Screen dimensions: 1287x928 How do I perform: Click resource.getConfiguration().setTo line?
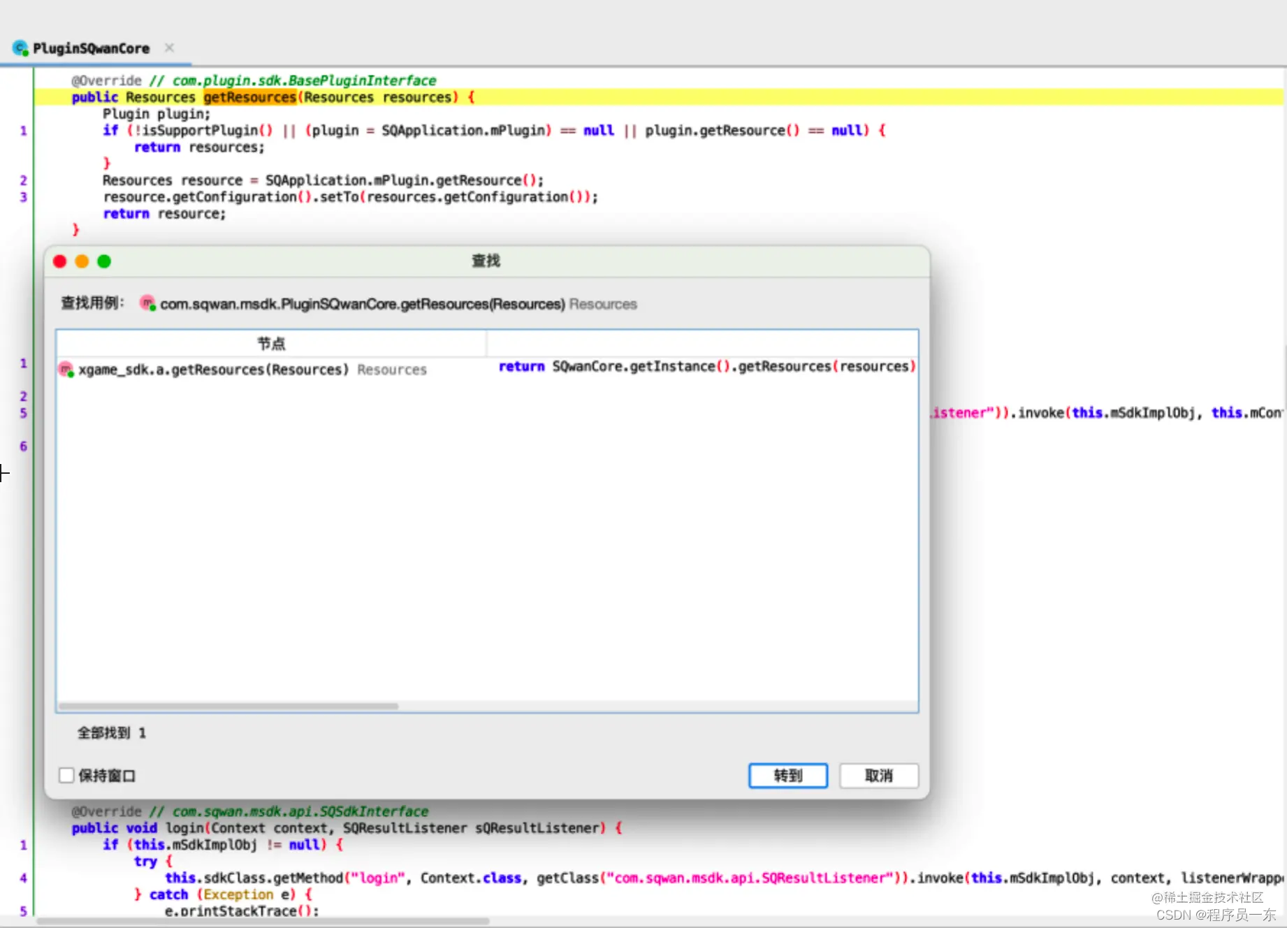pyautogui.click(x=351, y=197)
